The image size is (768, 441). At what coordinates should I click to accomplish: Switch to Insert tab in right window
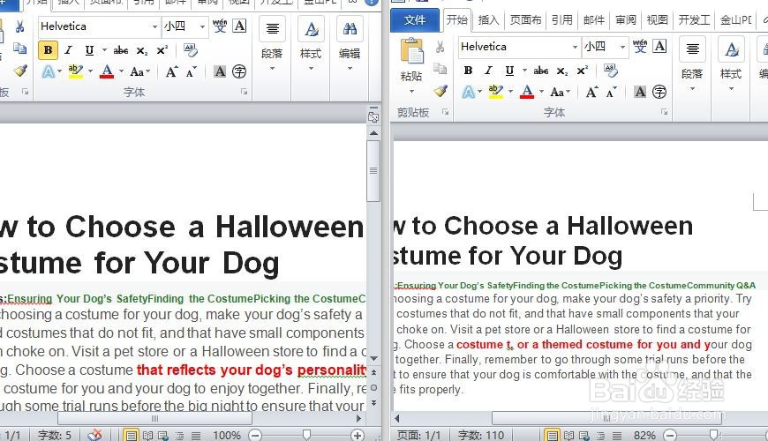(x=488, y=20)
